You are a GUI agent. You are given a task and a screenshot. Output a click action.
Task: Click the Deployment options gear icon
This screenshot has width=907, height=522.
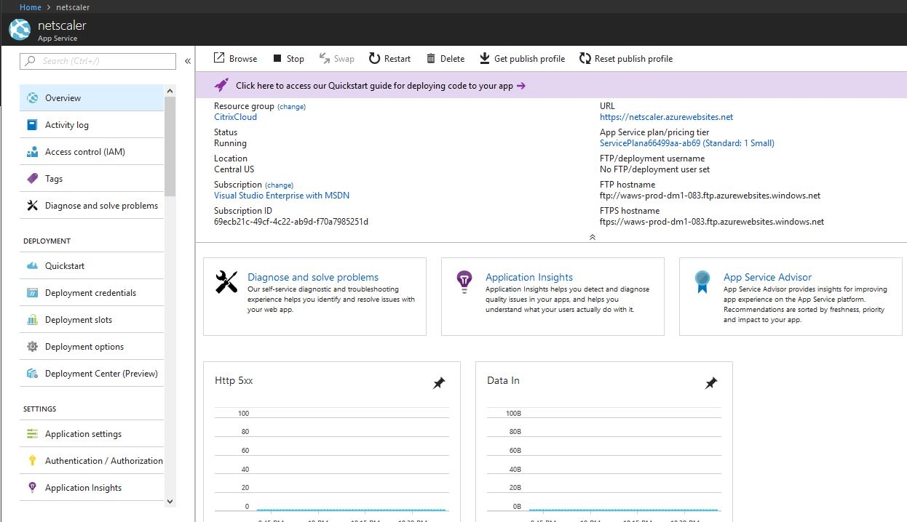(x=32, y=347)
